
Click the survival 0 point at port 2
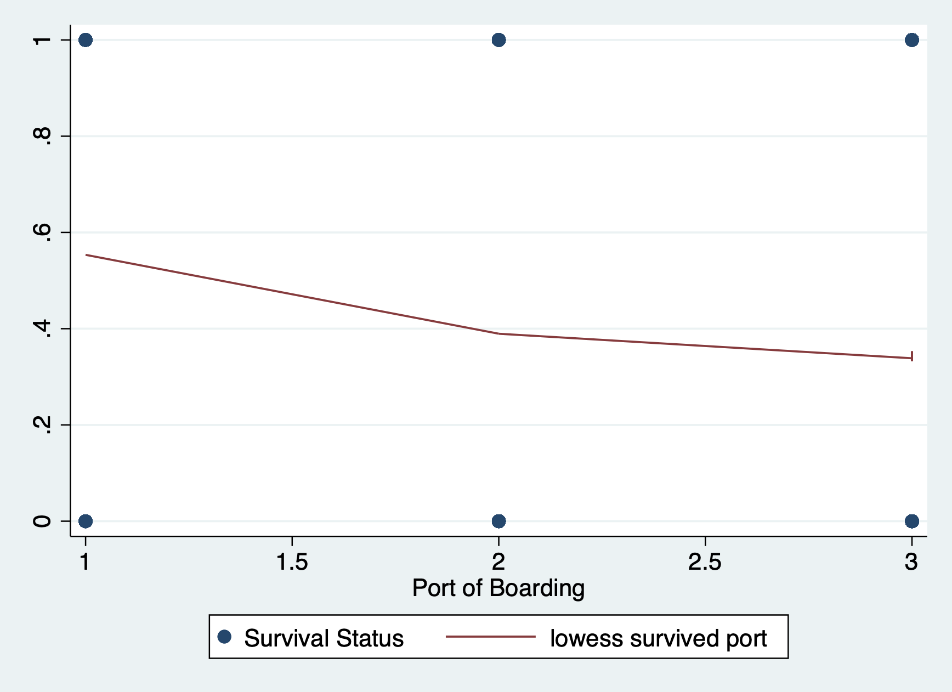point(498,520)
